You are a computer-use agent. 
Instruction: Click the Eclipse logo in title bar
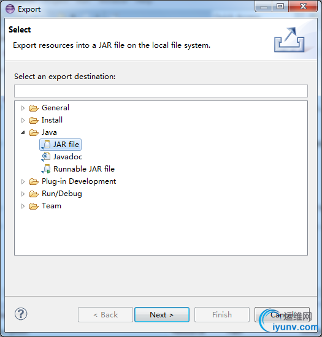point(10,9)
